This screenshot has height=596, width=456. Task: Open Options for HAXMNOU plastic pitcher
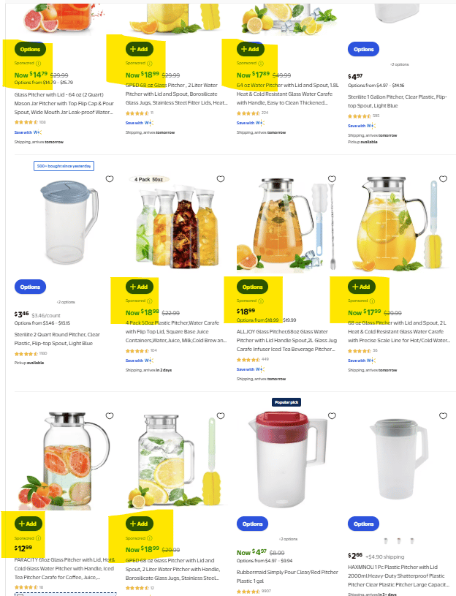pyautogui.click(x=364, y=524)
